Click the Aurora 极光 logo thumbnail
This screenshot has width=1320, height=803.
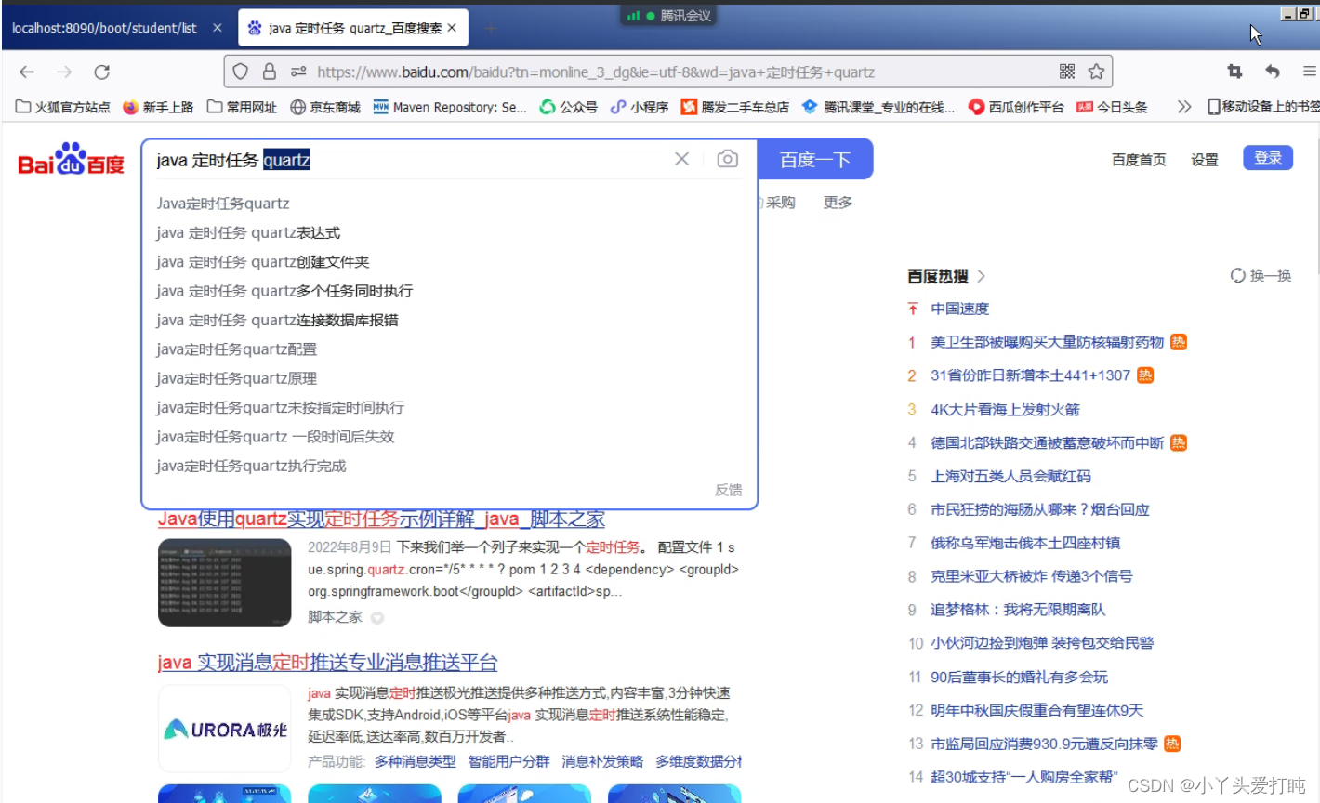[x=225, y=730]
